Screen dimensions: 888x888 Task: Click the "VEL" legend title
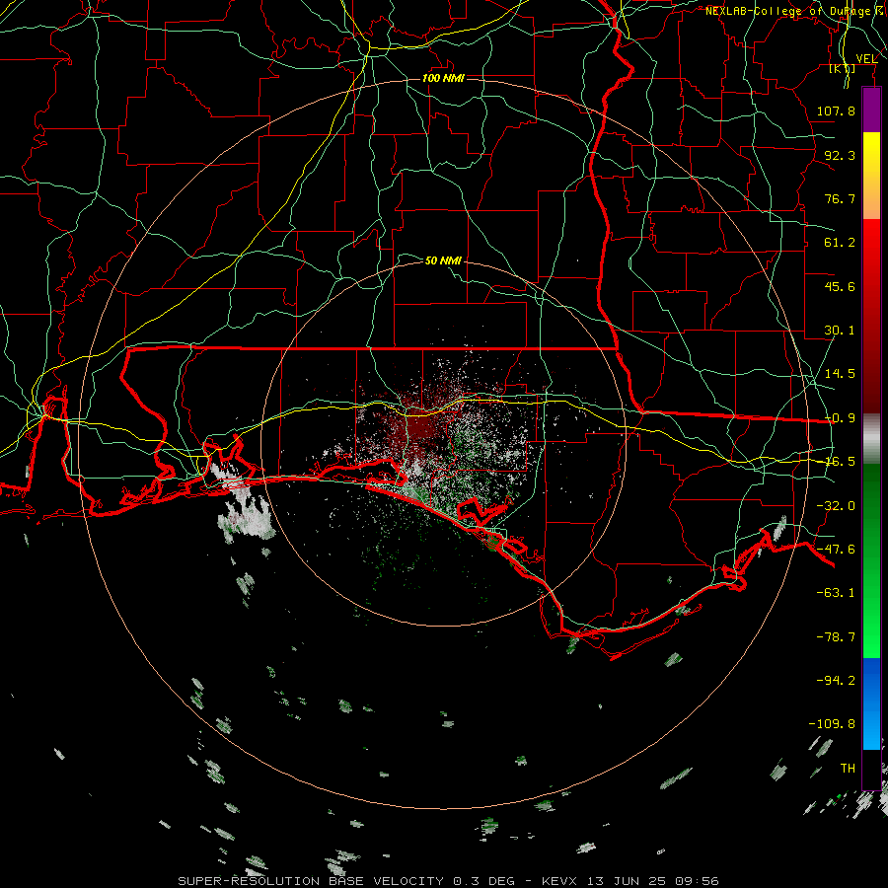click(866, 59)
